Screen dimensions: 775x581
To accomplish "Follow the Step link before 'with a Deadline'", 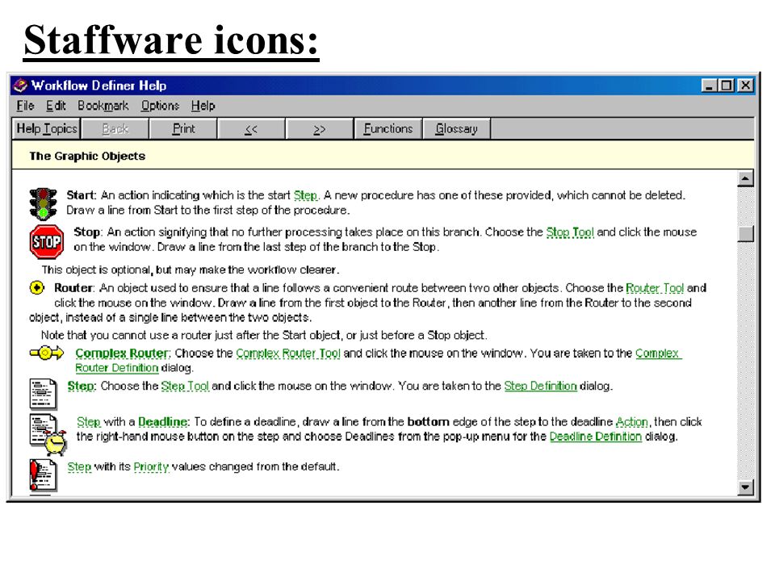I will (x=89, y=421).
